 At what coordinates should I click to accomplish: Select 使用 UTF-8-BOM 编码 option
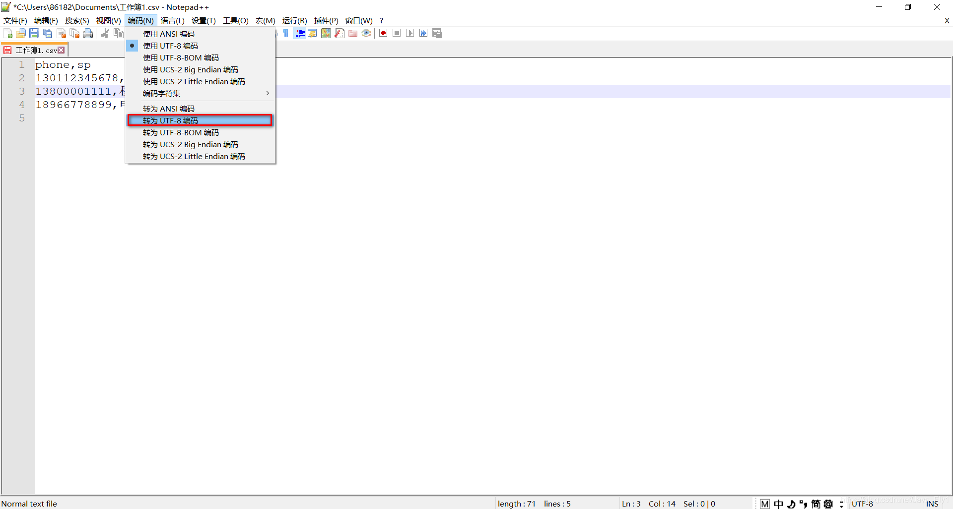click(200, 57)
